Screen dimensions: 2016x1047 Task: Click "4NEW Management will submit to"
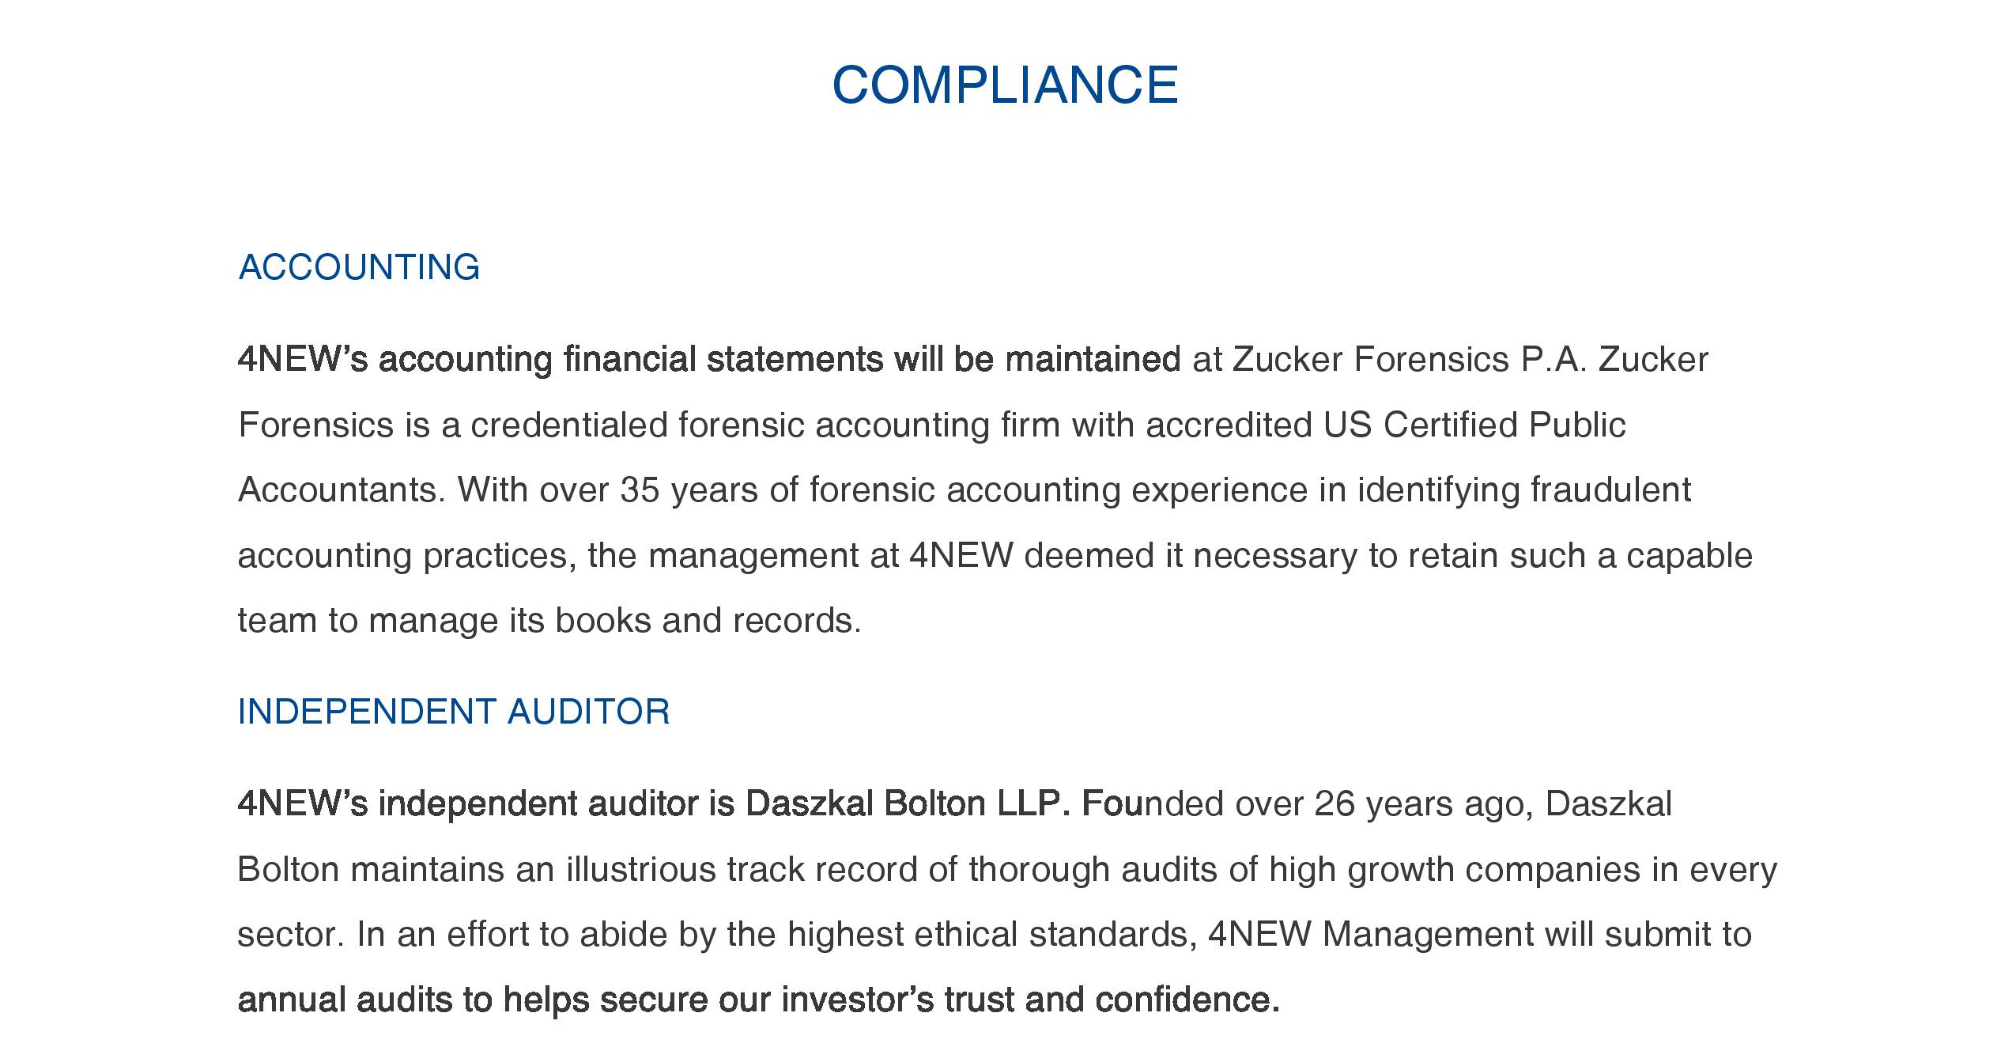click(1480, 935)
